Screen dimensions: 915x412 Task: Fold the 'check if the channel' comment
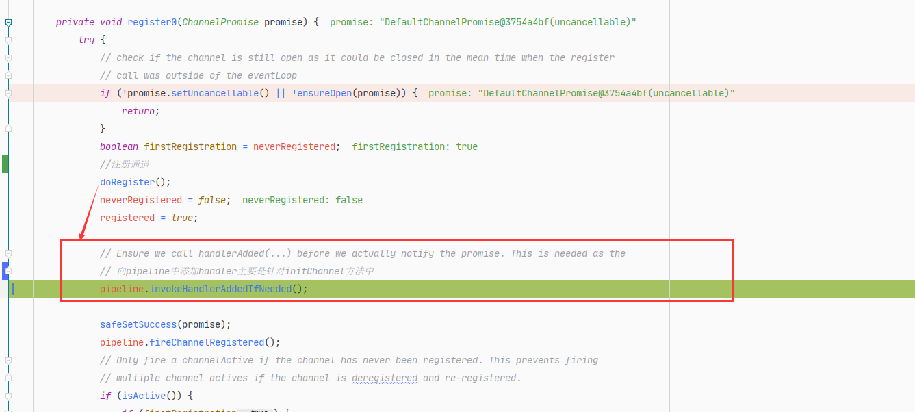click(x=8, y=58)
